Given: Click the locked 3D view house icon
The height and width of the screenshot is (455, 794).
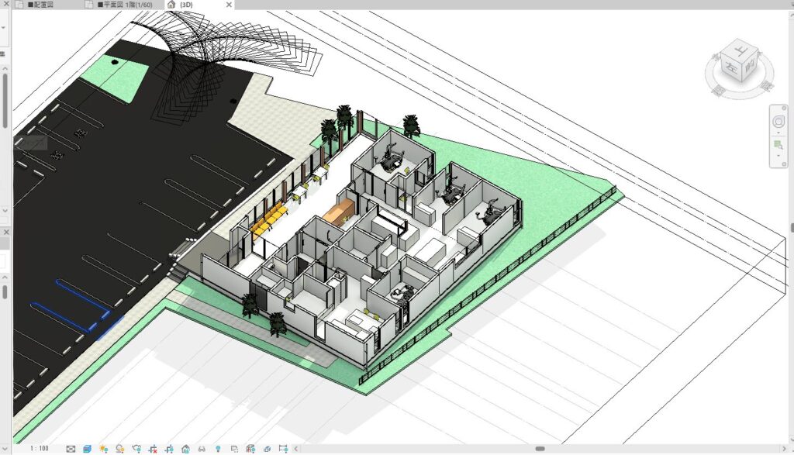Looking at the screenshot, I should click(185, 449).
